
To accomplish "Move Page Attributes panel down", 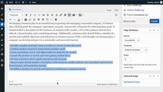I will coord(154,30).
